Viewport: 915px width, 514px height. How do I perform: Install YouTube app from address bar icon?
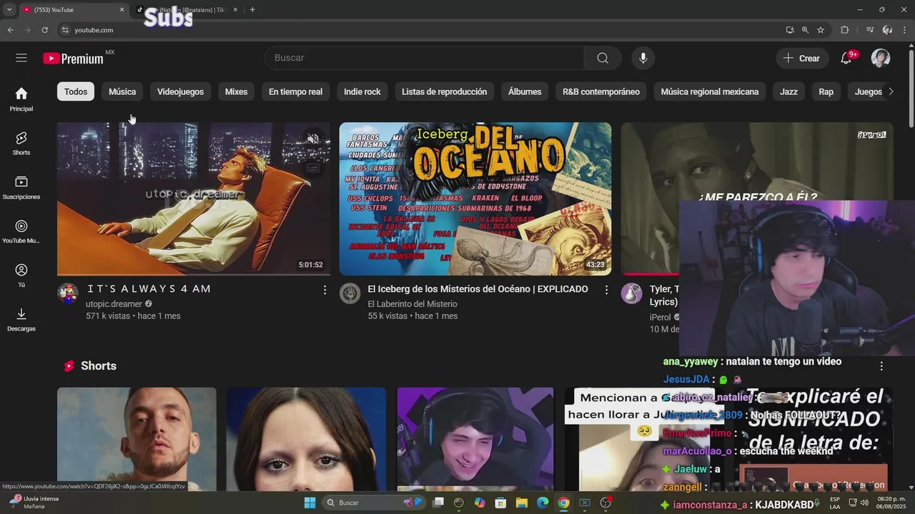[x=789, y=30]
